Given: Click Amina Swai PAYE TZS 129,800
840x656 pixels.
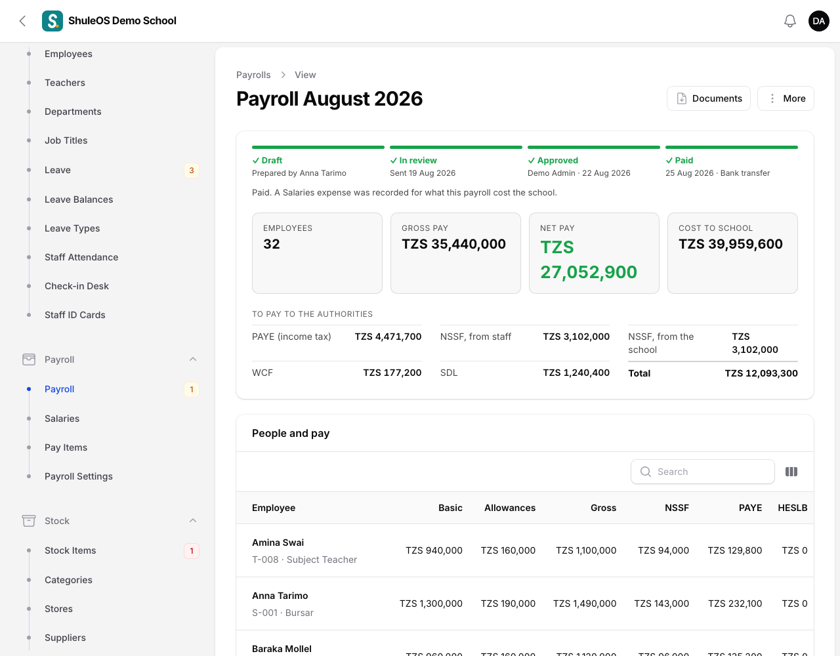Looking at the screenshot, I should (x=735, y=550).
